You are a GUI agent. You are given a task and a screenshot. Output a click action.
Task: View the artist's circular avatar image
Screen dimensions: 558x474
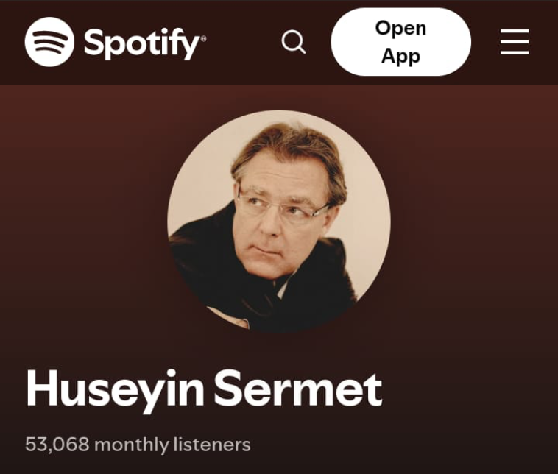coord(279,221)
